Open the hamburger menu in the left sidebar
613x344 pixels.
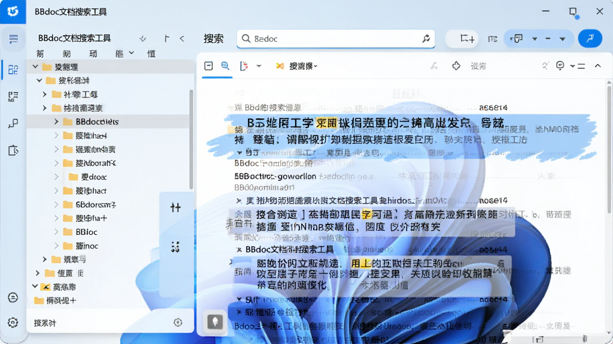[x=13, y=39]
